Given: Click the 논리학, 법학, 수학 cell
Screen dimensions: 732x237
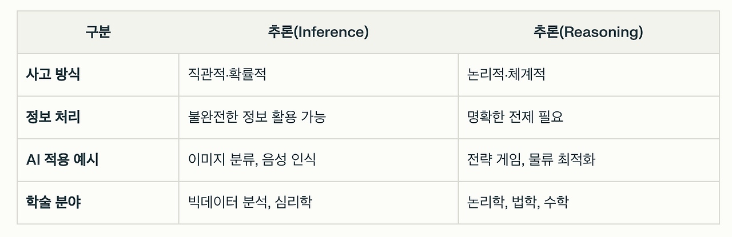Looking at the screenshot, I should coord(588,203).
